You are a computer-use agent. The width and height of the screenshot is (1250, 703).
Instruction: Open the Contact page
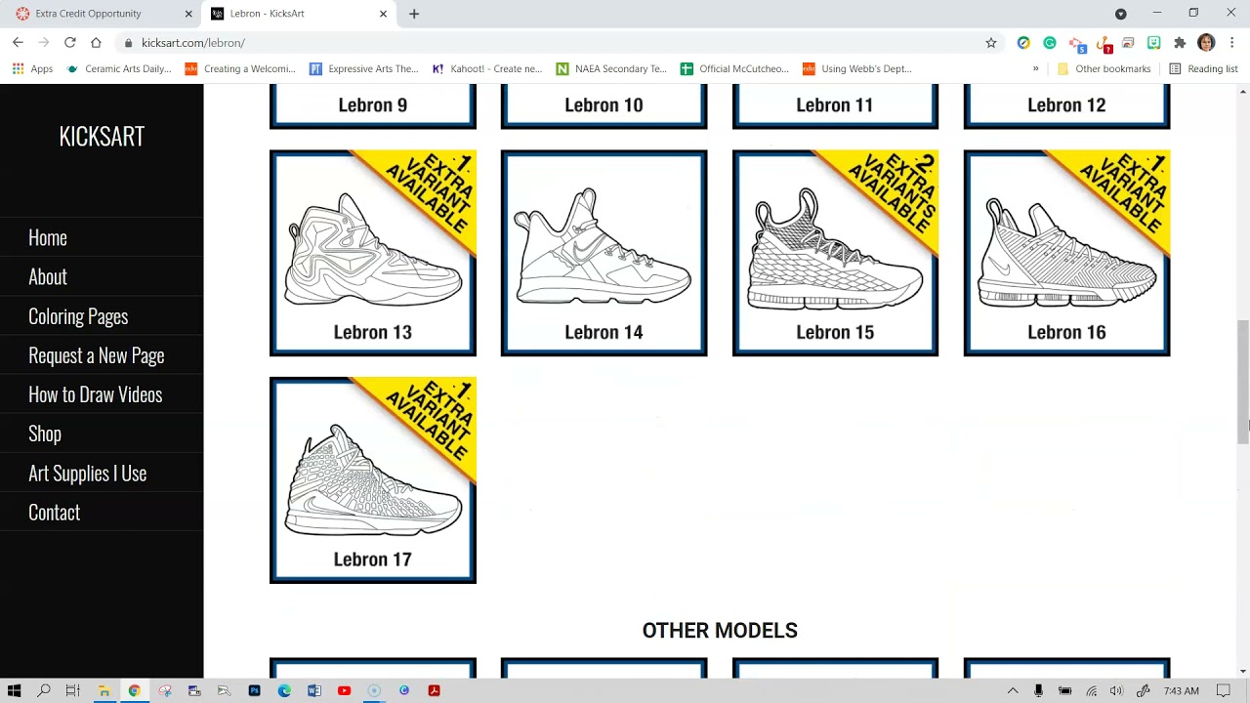coord(55,512)
